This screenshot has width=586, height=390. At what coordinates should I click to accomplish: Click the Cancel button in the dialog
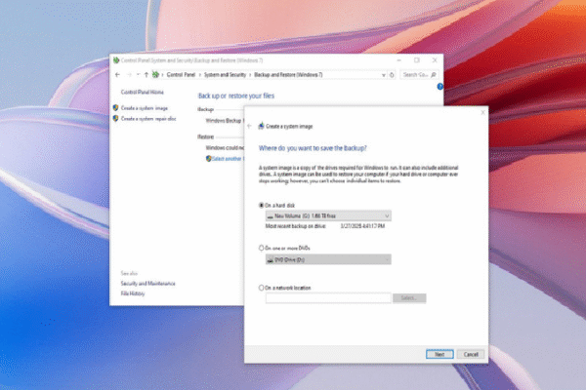[471, 353]
